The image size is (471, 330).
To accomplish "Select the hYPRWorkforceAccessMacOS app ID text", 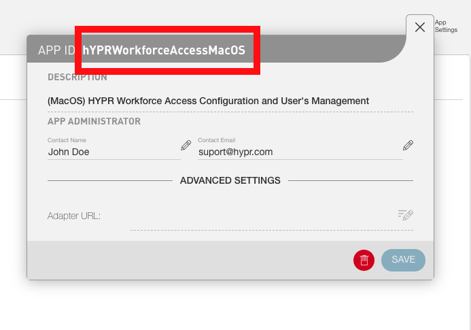I will [164, 50].
